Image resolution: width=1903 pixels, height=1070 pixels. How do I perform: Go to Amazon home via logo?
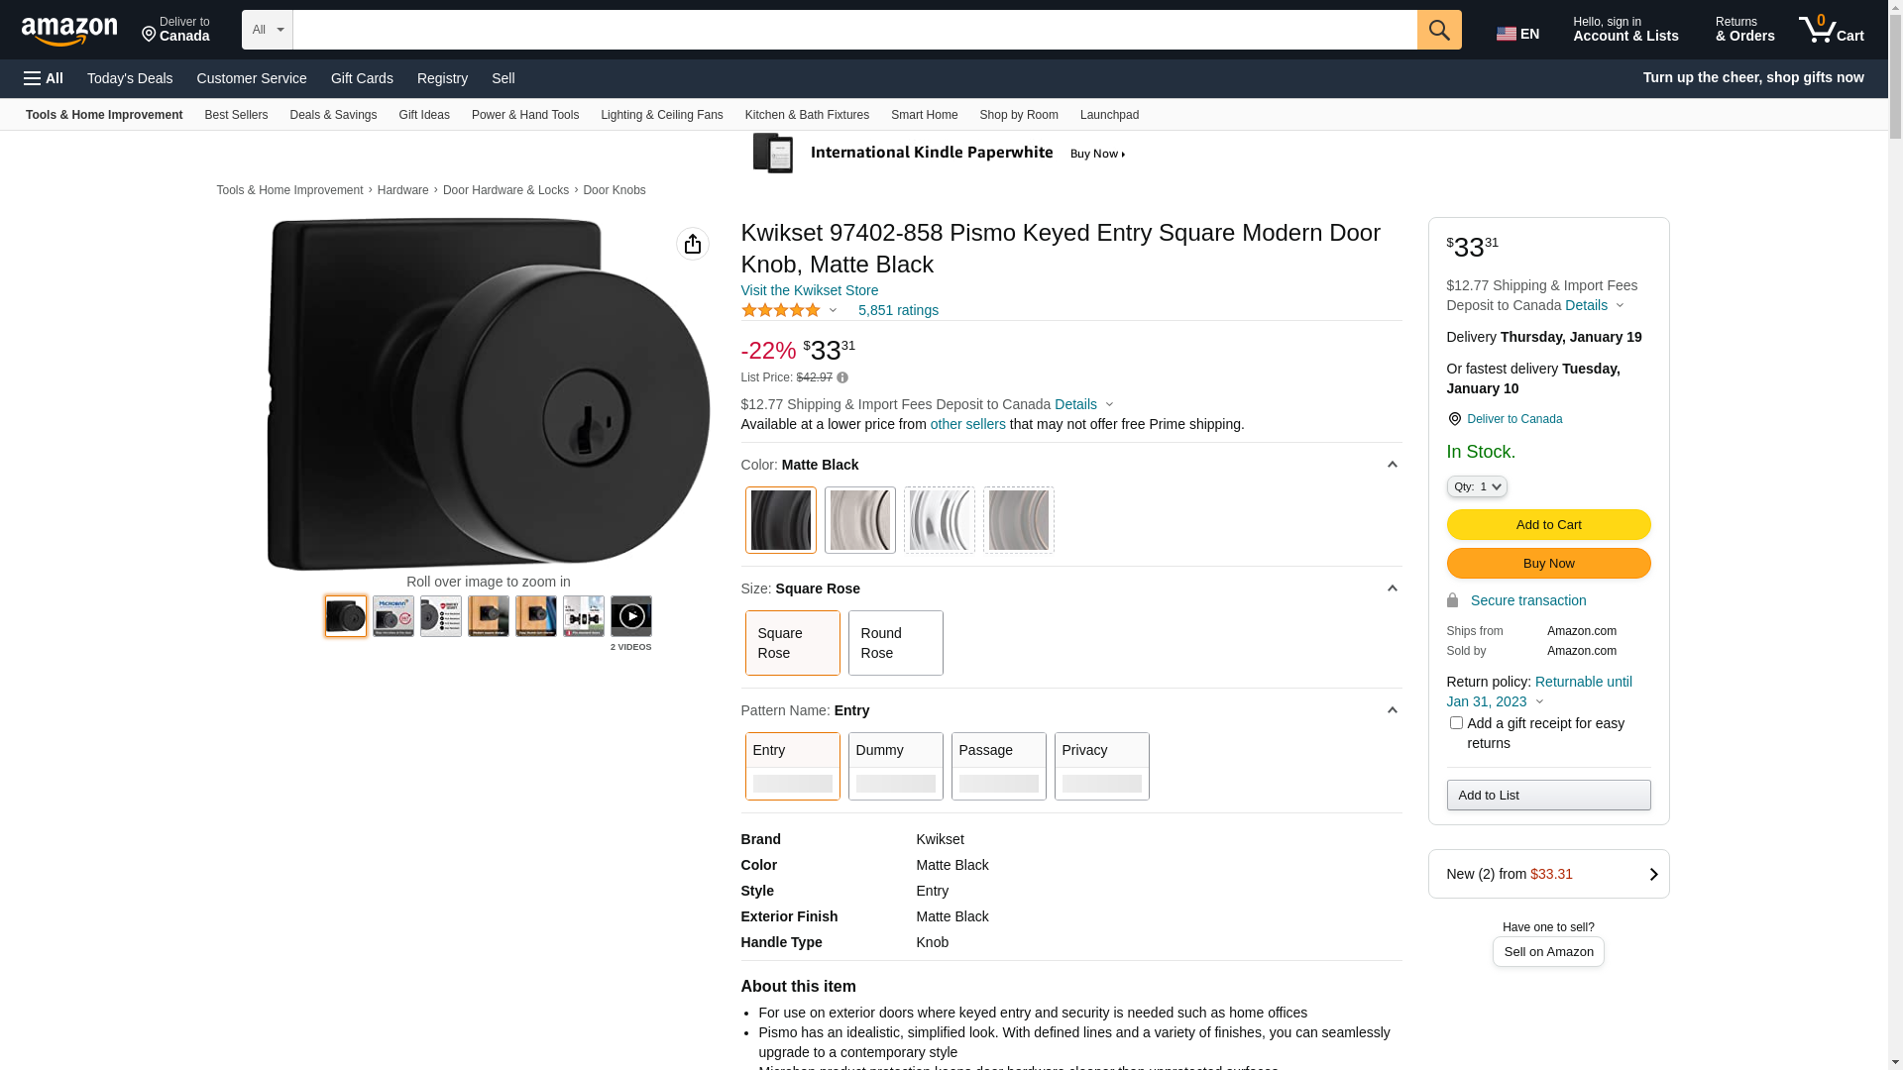pyautogui.click(x=69, y=31)
